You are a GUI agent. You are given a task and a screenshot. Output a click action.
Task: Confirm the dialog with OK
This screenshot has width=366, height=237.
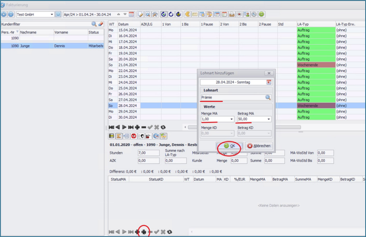point(230,146)
